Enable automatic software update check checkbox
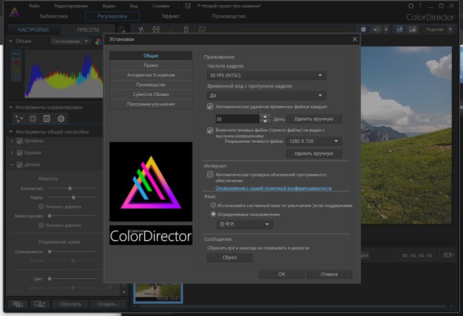 210,174
